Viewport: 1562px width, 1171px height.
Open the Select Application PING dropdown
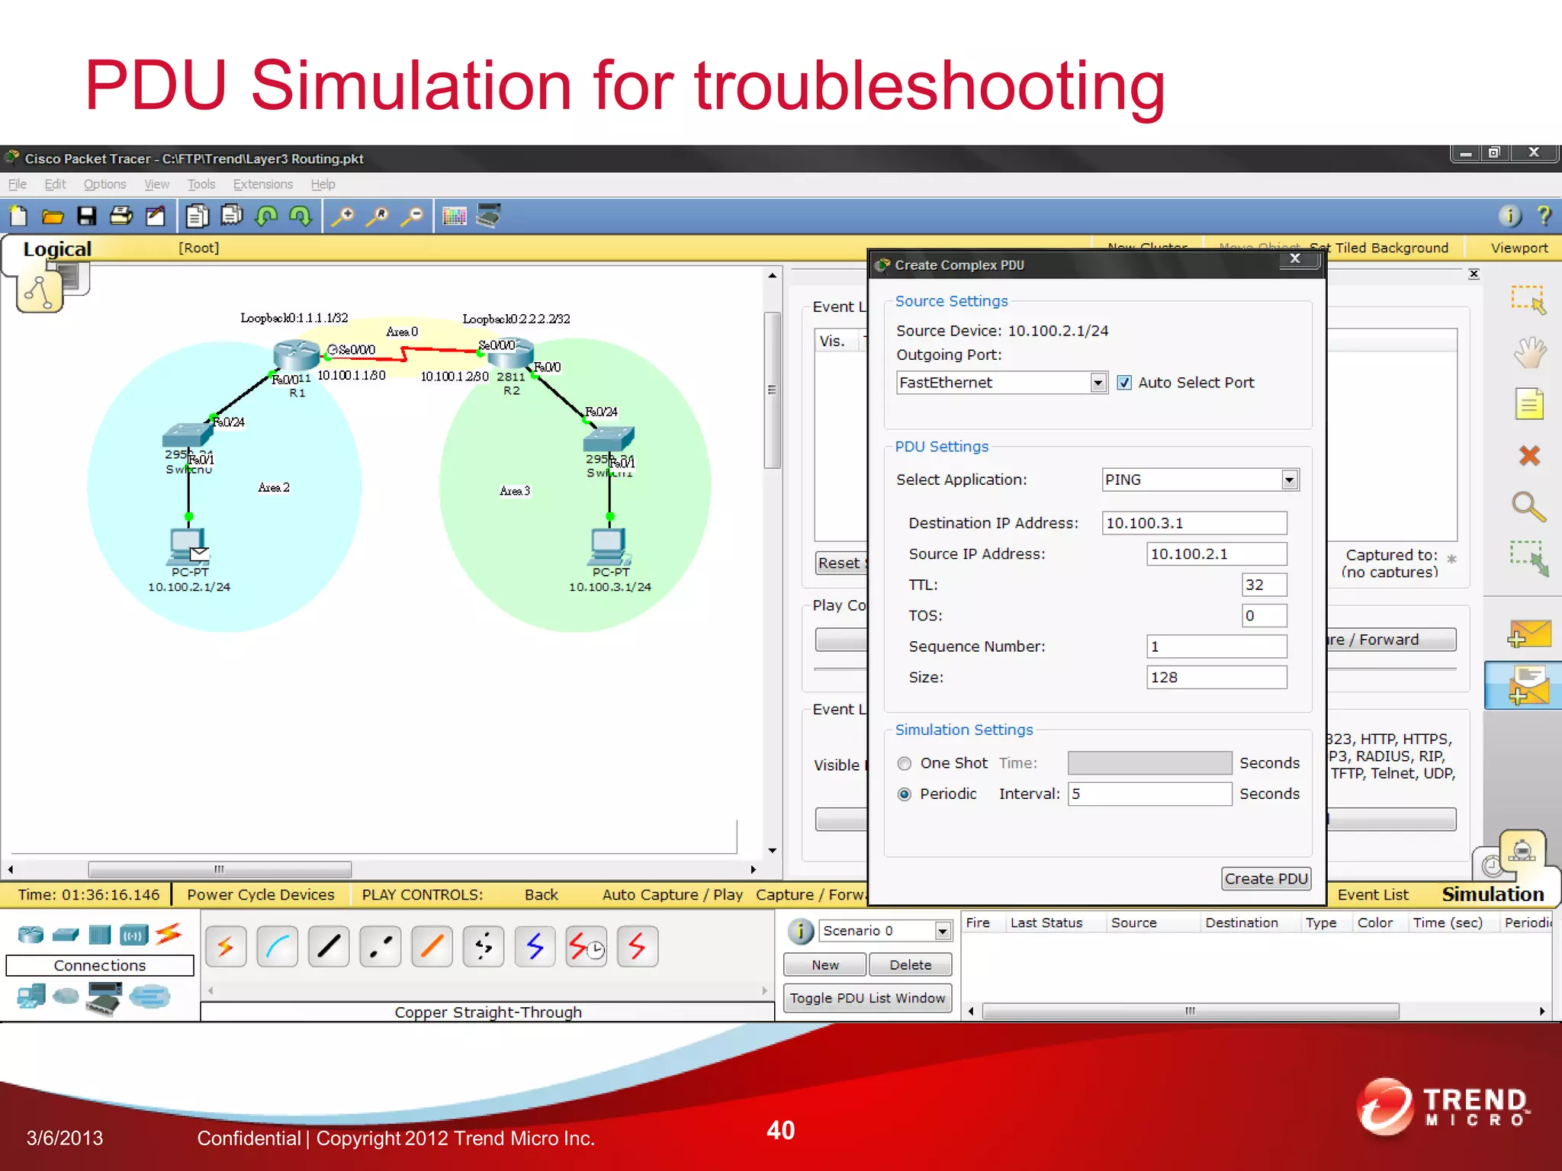1289,480
